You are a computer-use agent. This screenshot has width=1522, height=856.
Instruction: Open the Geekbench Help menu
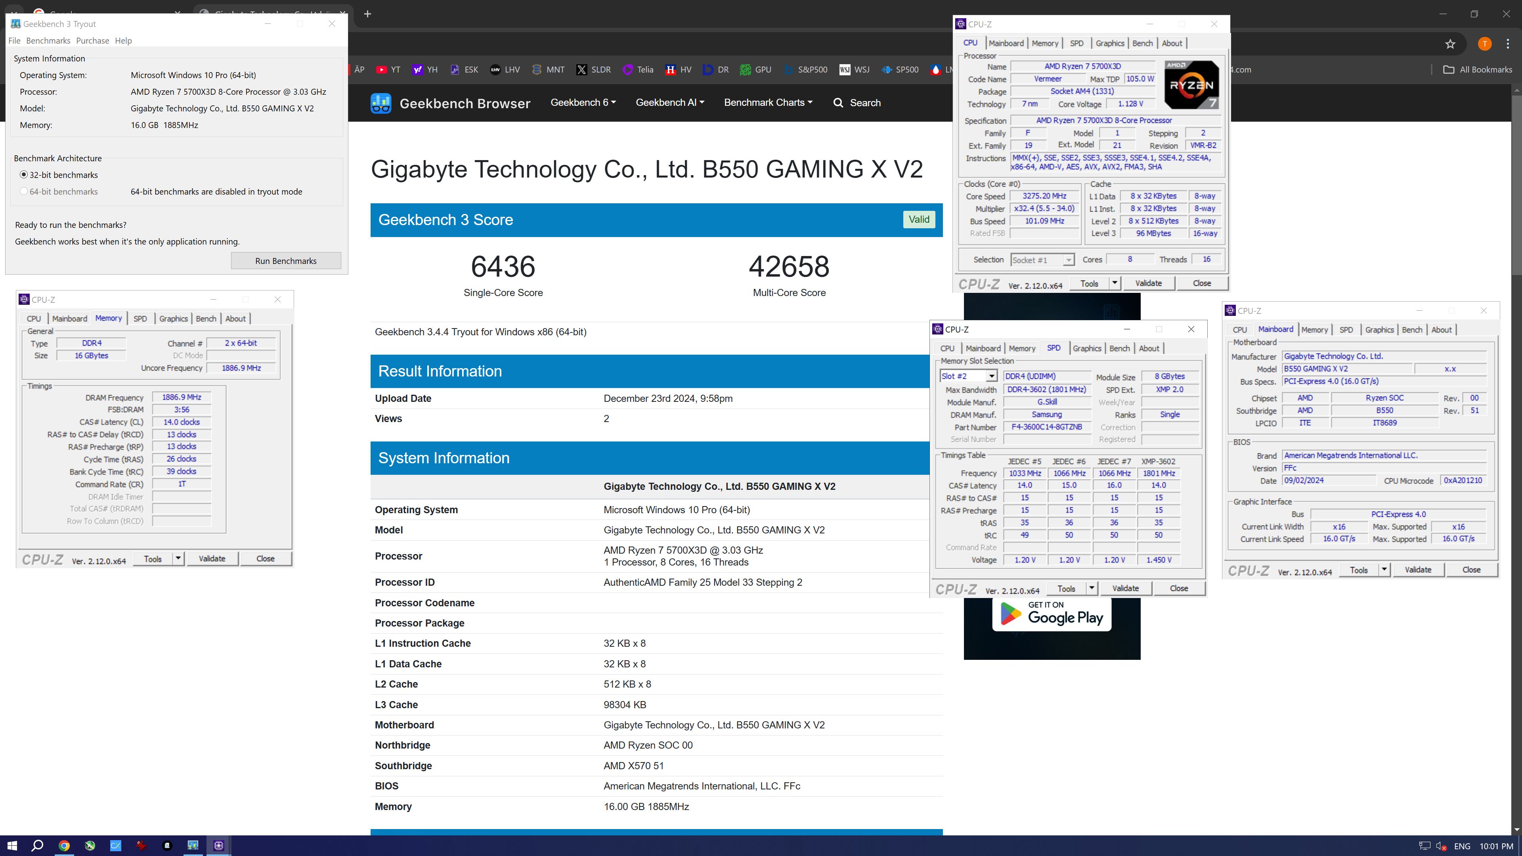[x=123, y=41]
